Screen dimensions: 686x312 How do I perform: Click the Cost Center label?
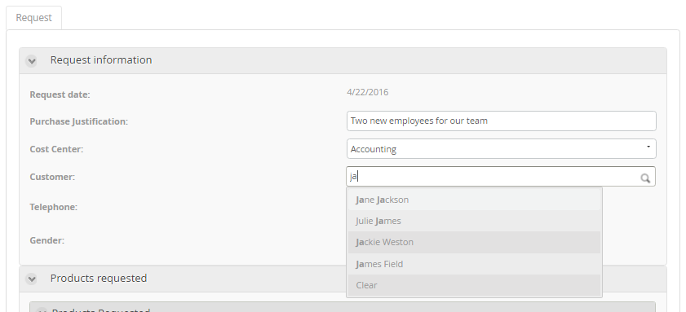56,149
